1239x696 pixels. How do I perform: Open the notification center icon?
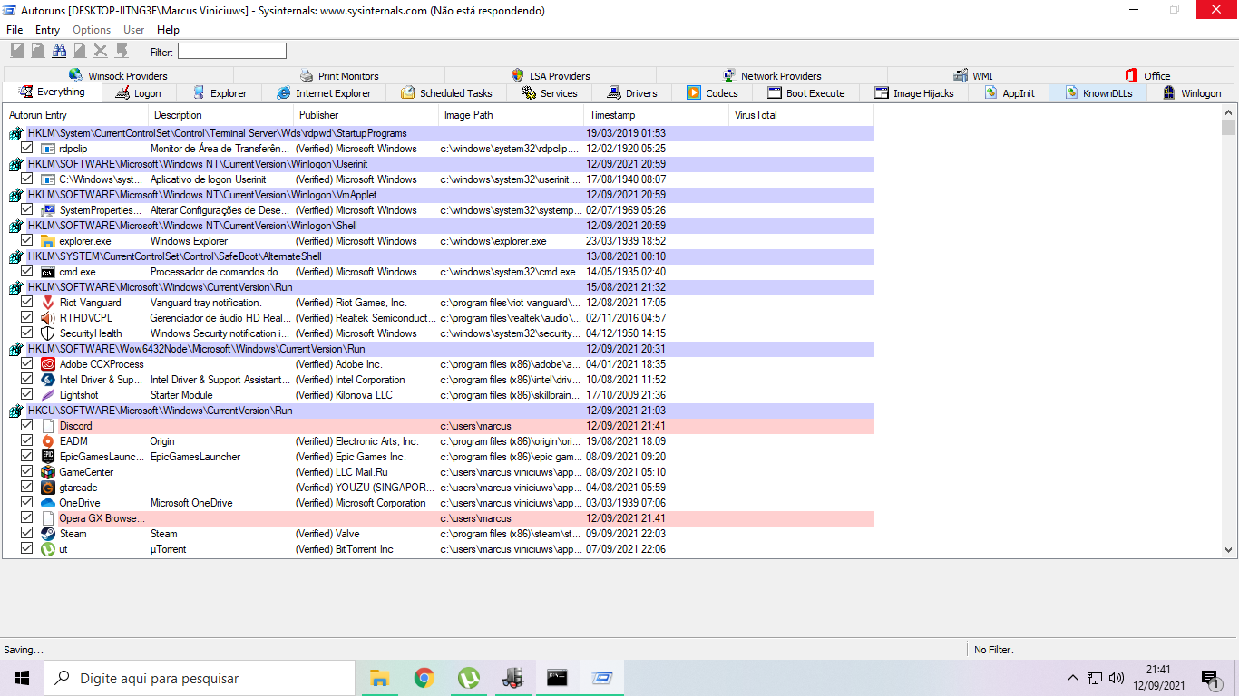point(1210,678)
